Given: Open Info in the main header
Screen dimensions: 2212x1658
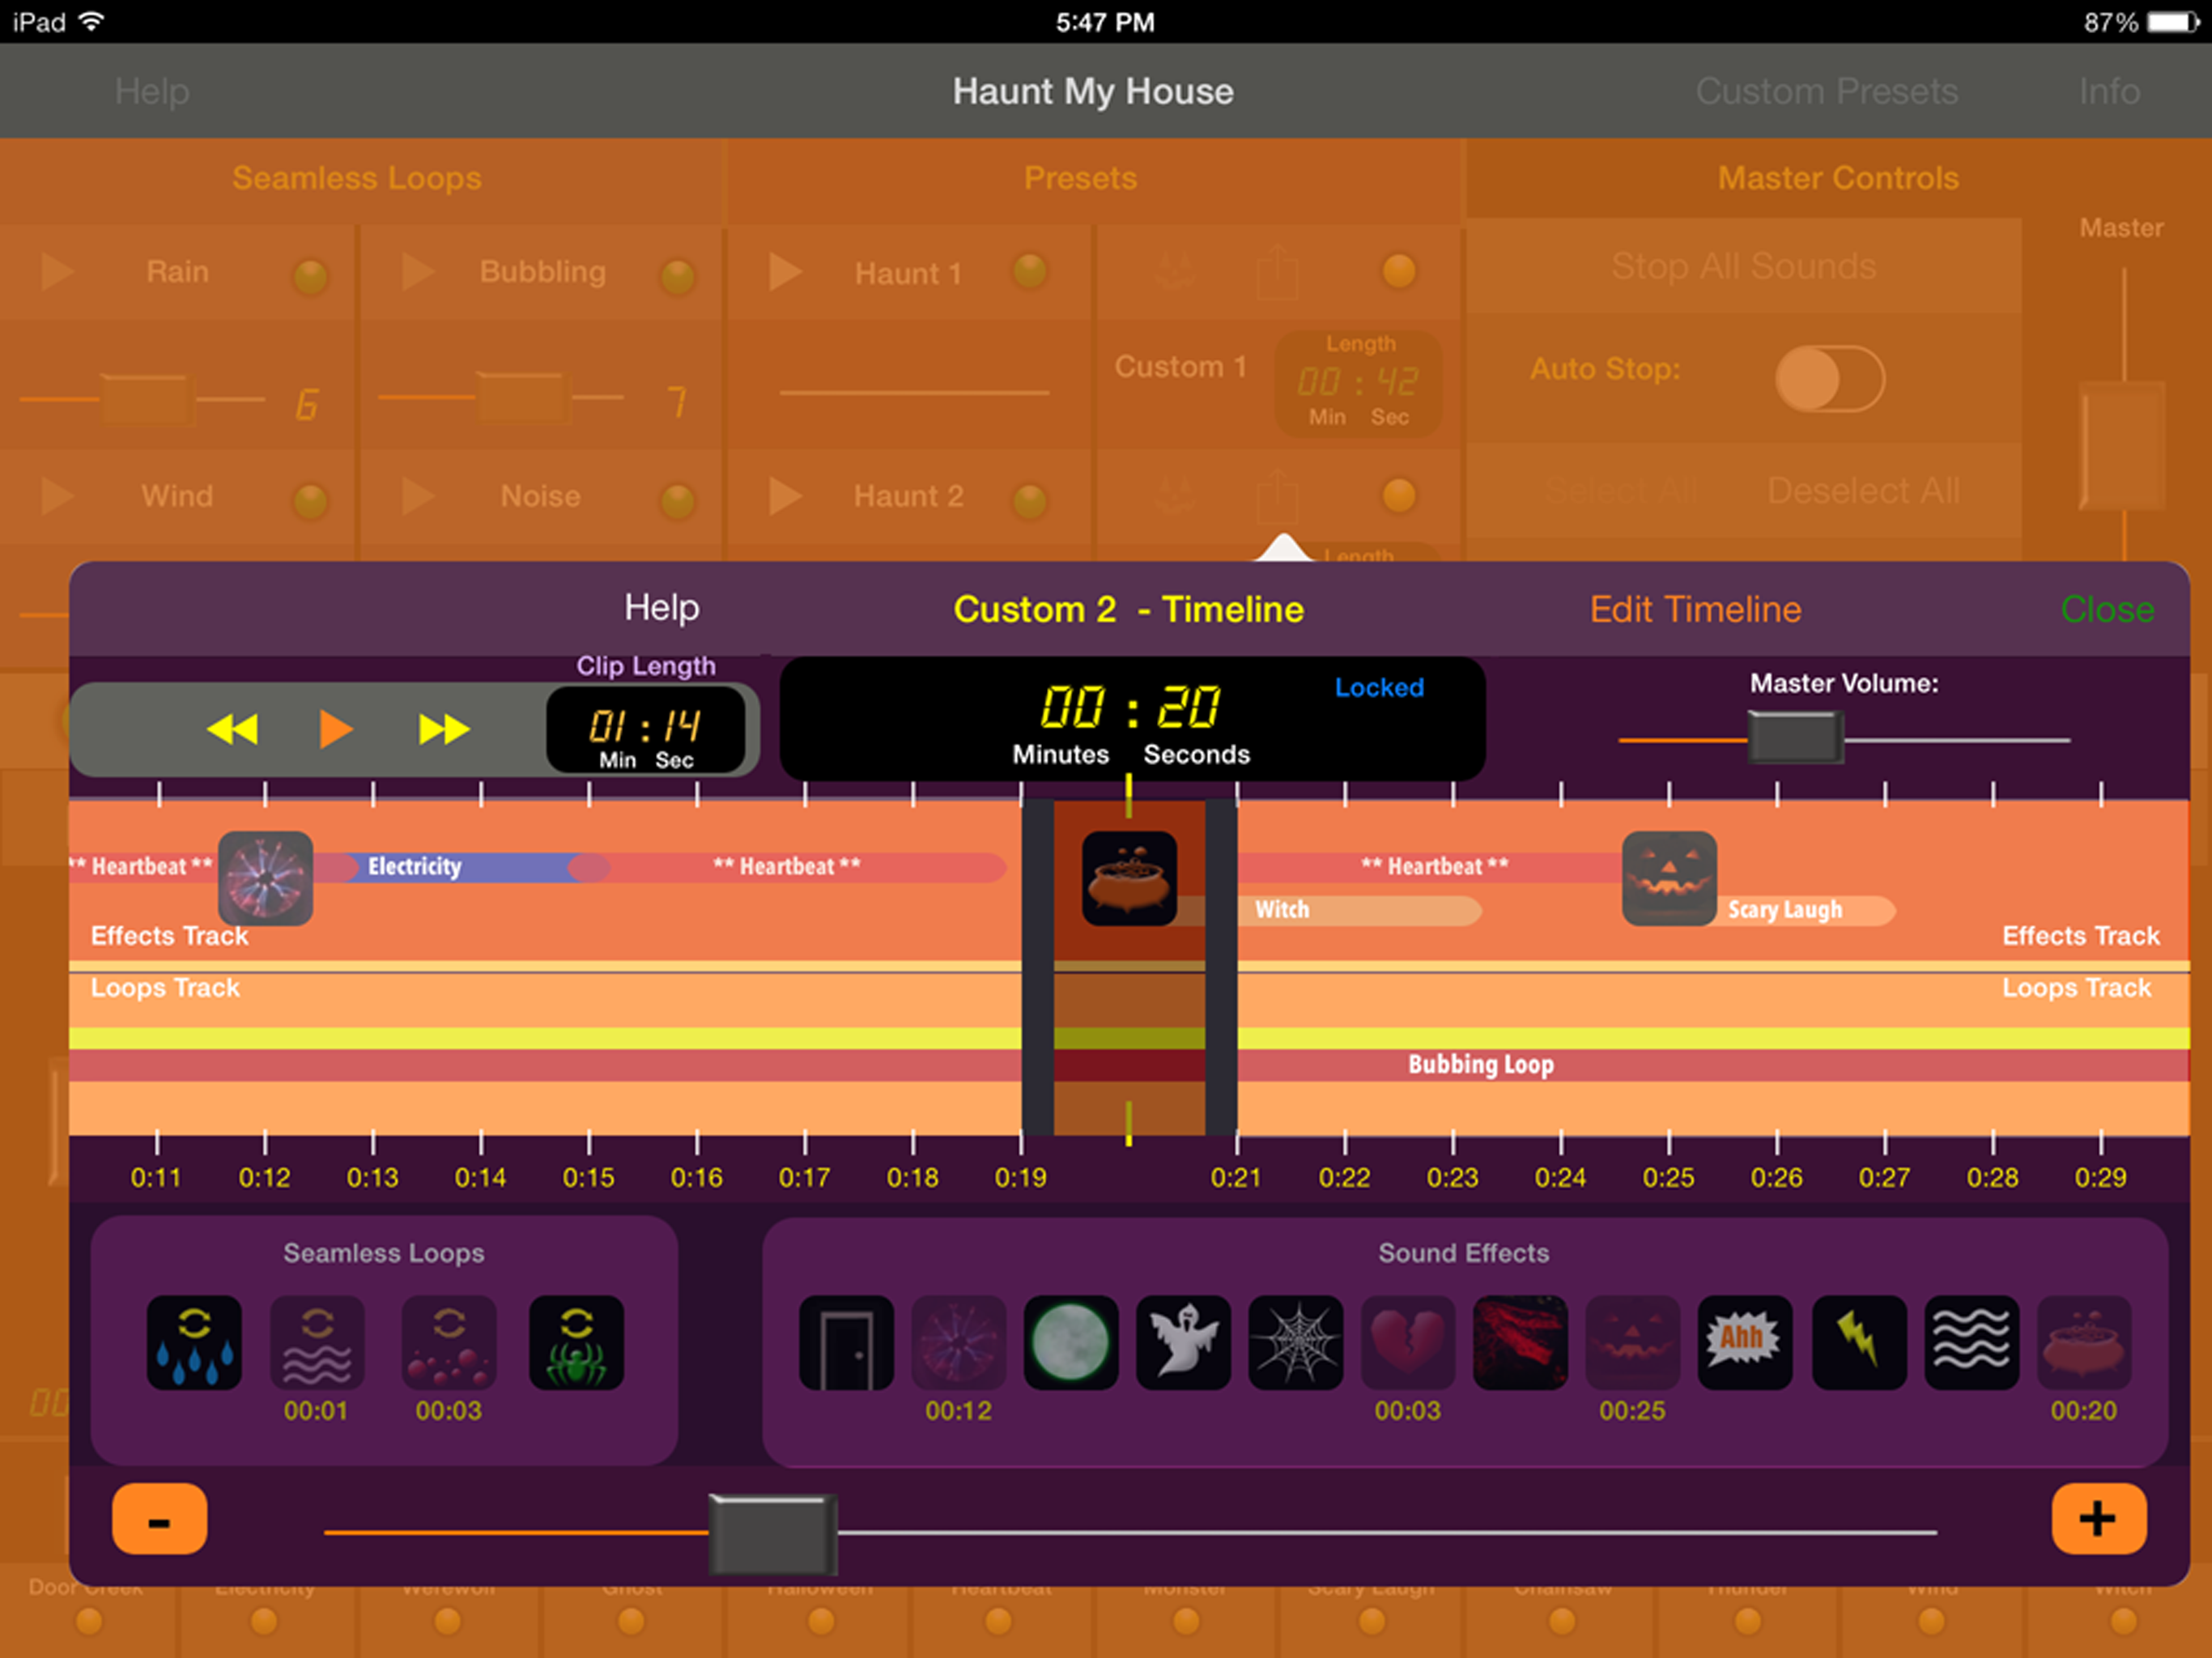Looking at the screenshot, I should coord(2110,91).
